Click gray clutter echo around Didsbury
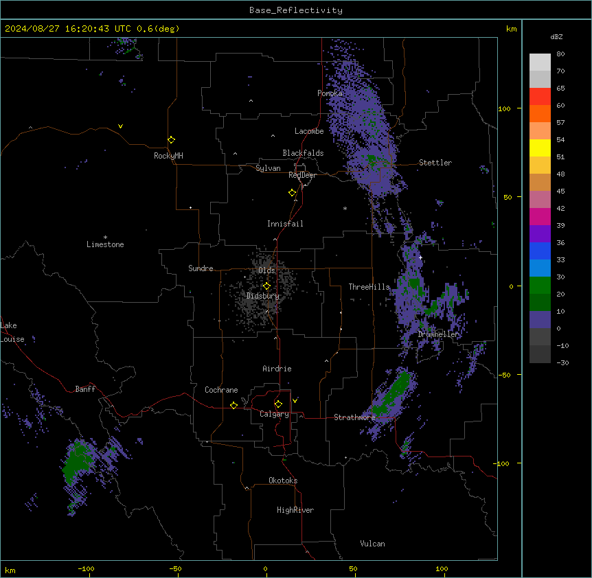 260,294
